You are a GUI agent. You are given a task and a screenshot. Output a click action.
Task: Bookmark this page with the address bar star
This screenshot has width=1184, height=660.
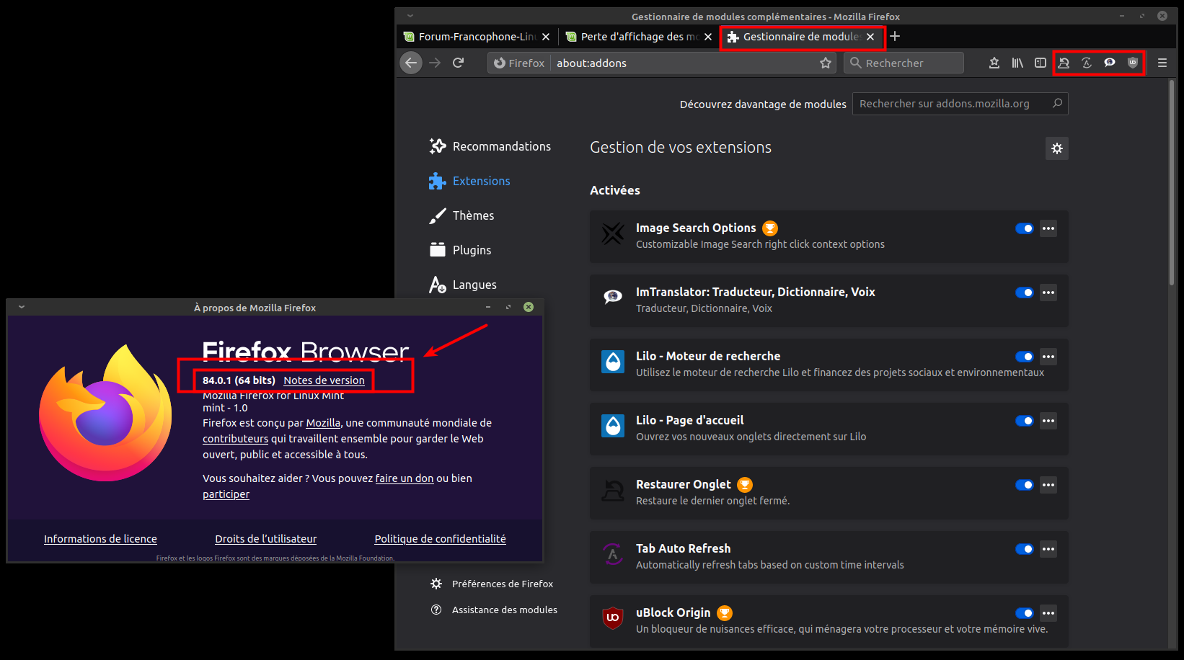click(x=826, y=63)
